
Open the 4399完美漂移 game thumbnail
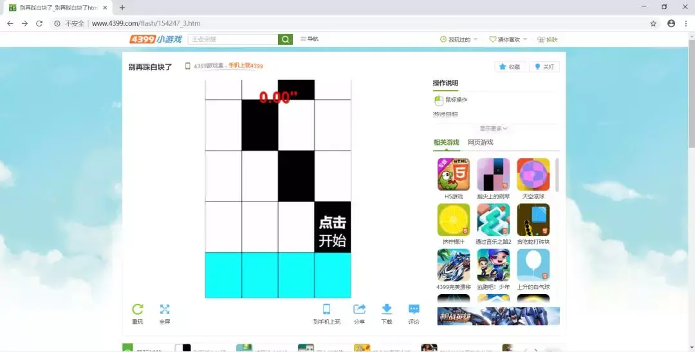point(454,265)
